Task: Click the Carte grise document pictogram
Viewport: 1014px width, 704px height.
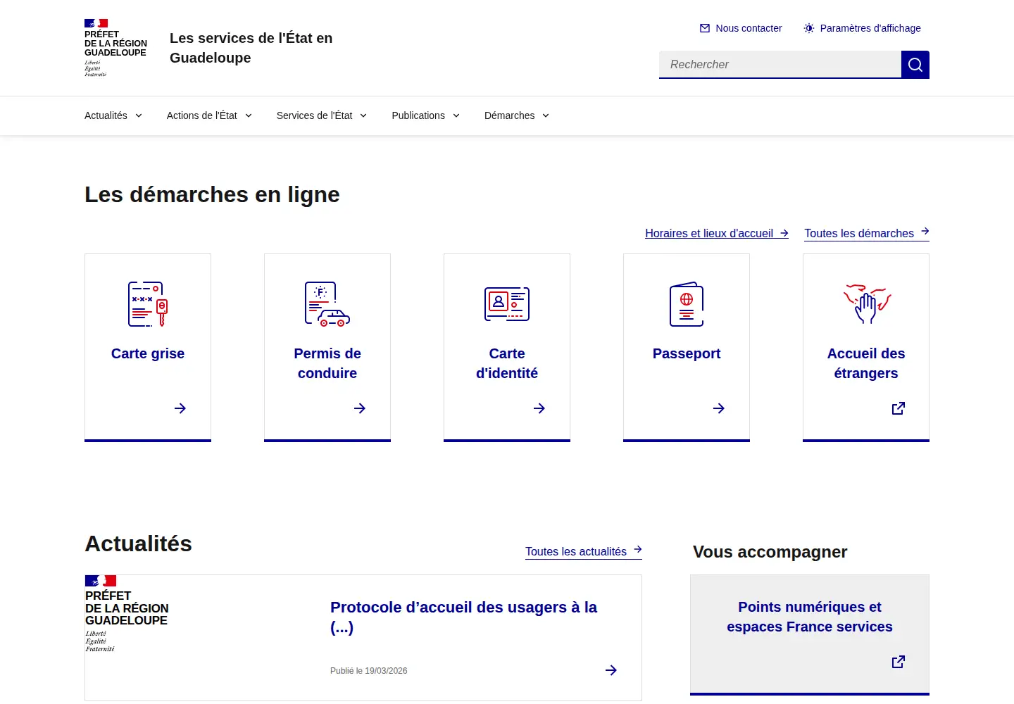Action: [148, 304]
